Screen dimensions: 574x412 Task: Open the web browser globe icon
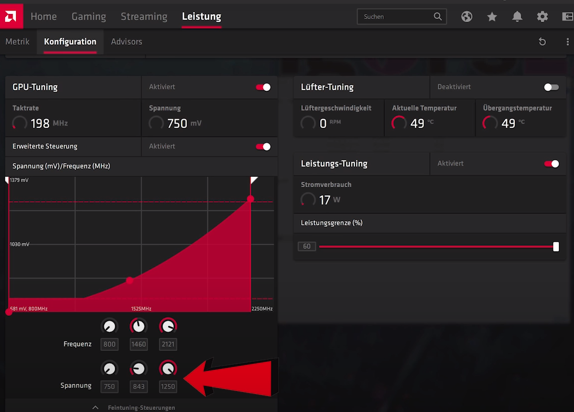(x=467, y=17)
